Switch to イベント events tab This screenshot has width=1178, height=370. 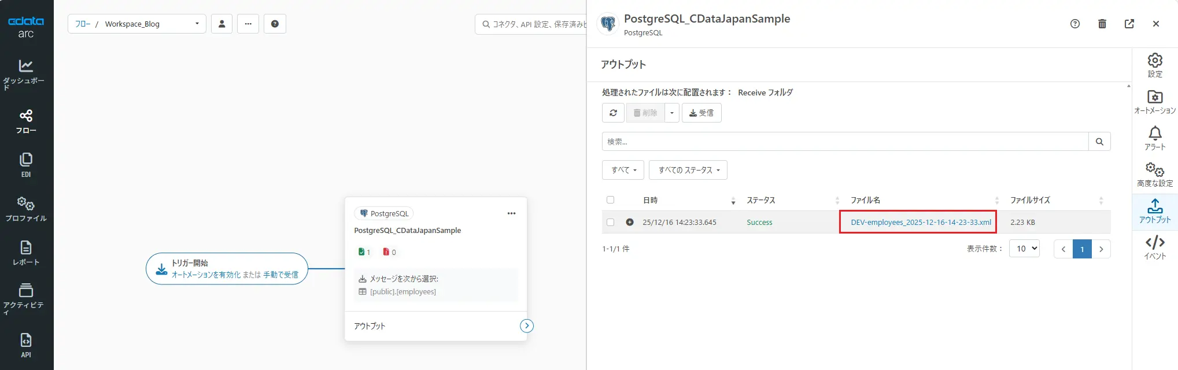(x=1155, y=247)
